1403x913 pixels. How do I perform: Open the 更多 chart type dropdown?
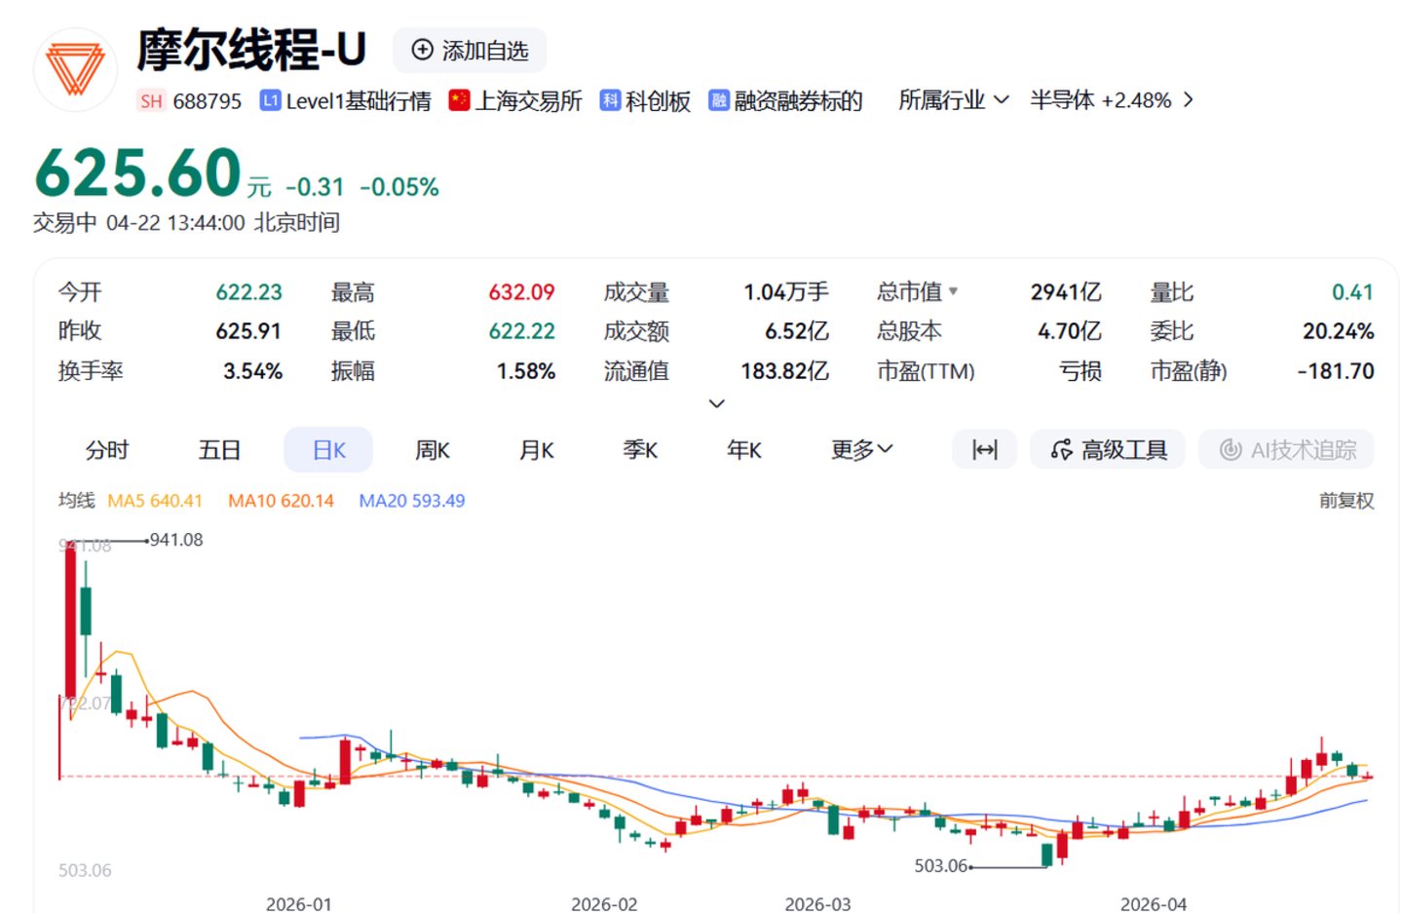[860, 449]
